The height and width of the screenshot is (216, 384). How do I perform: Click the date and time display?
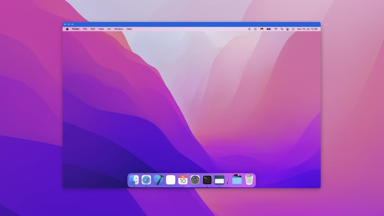click(307, 29)
